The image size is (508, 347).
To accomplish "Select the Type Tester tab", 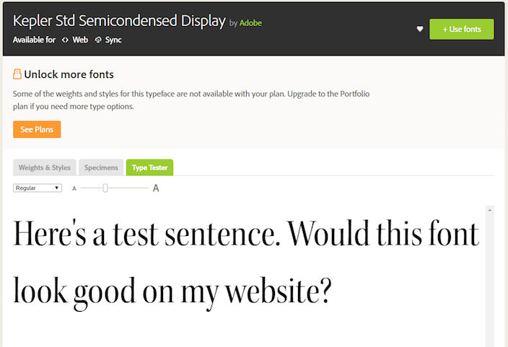I will (149, 167).
